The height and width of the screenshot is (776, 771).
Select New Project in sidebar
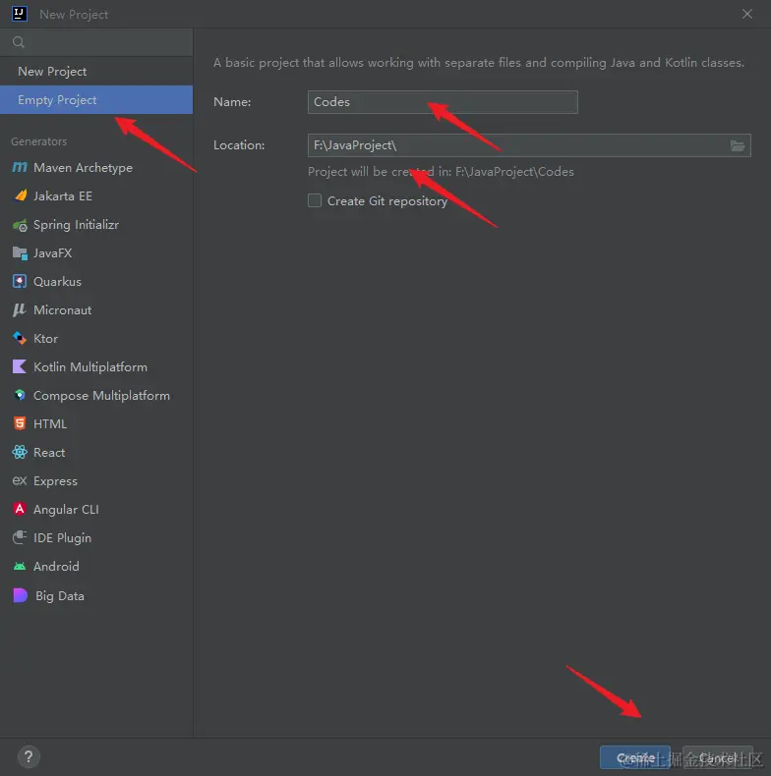click(x=96, y=72)
